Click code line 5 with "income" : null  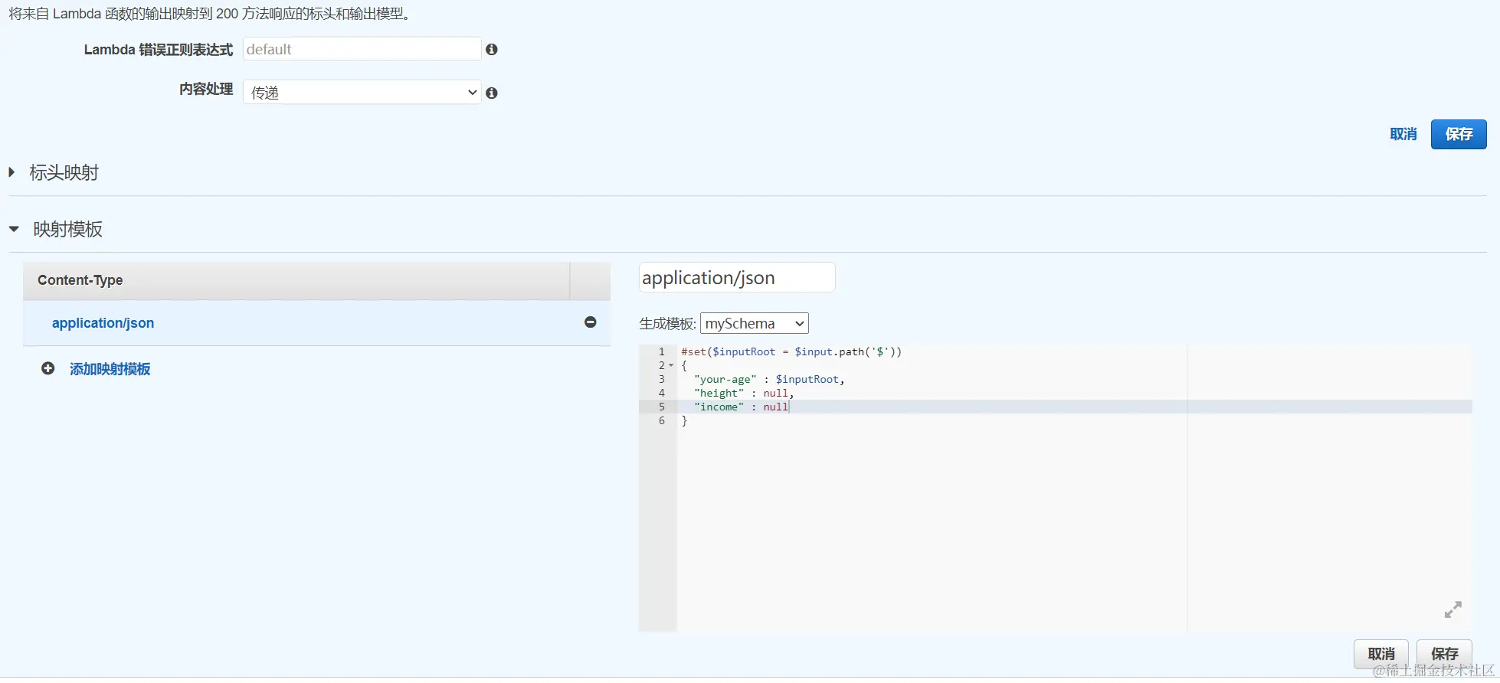point(741,407)
